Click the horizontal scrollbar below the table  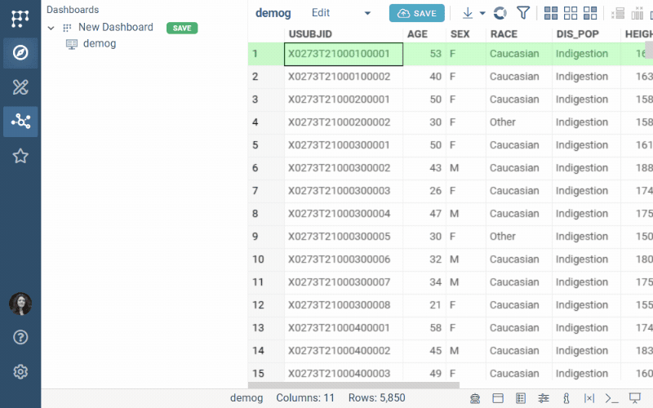353,385
